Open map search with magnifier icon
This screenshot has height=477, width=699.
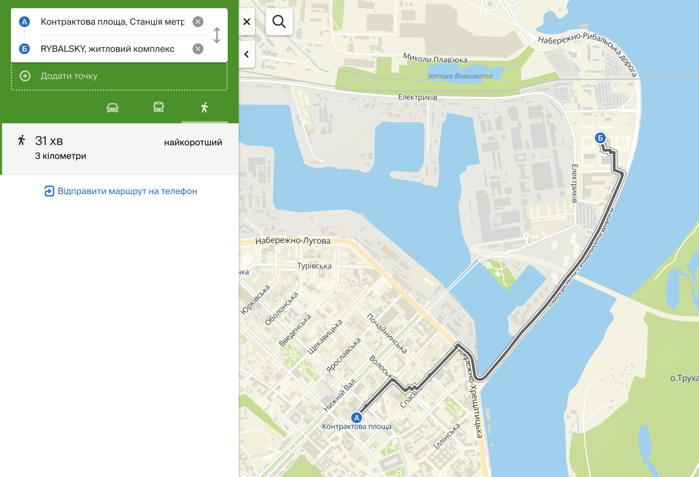279,22
